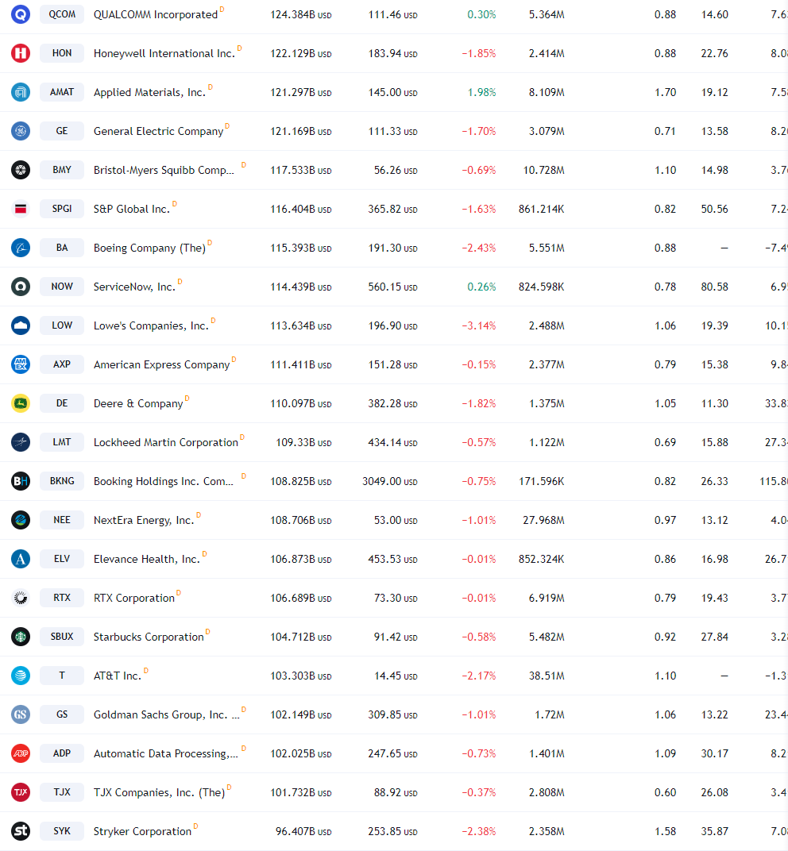788x851 pixels.
Task: Open the SYK ticker badge
Action: [62, 831]
